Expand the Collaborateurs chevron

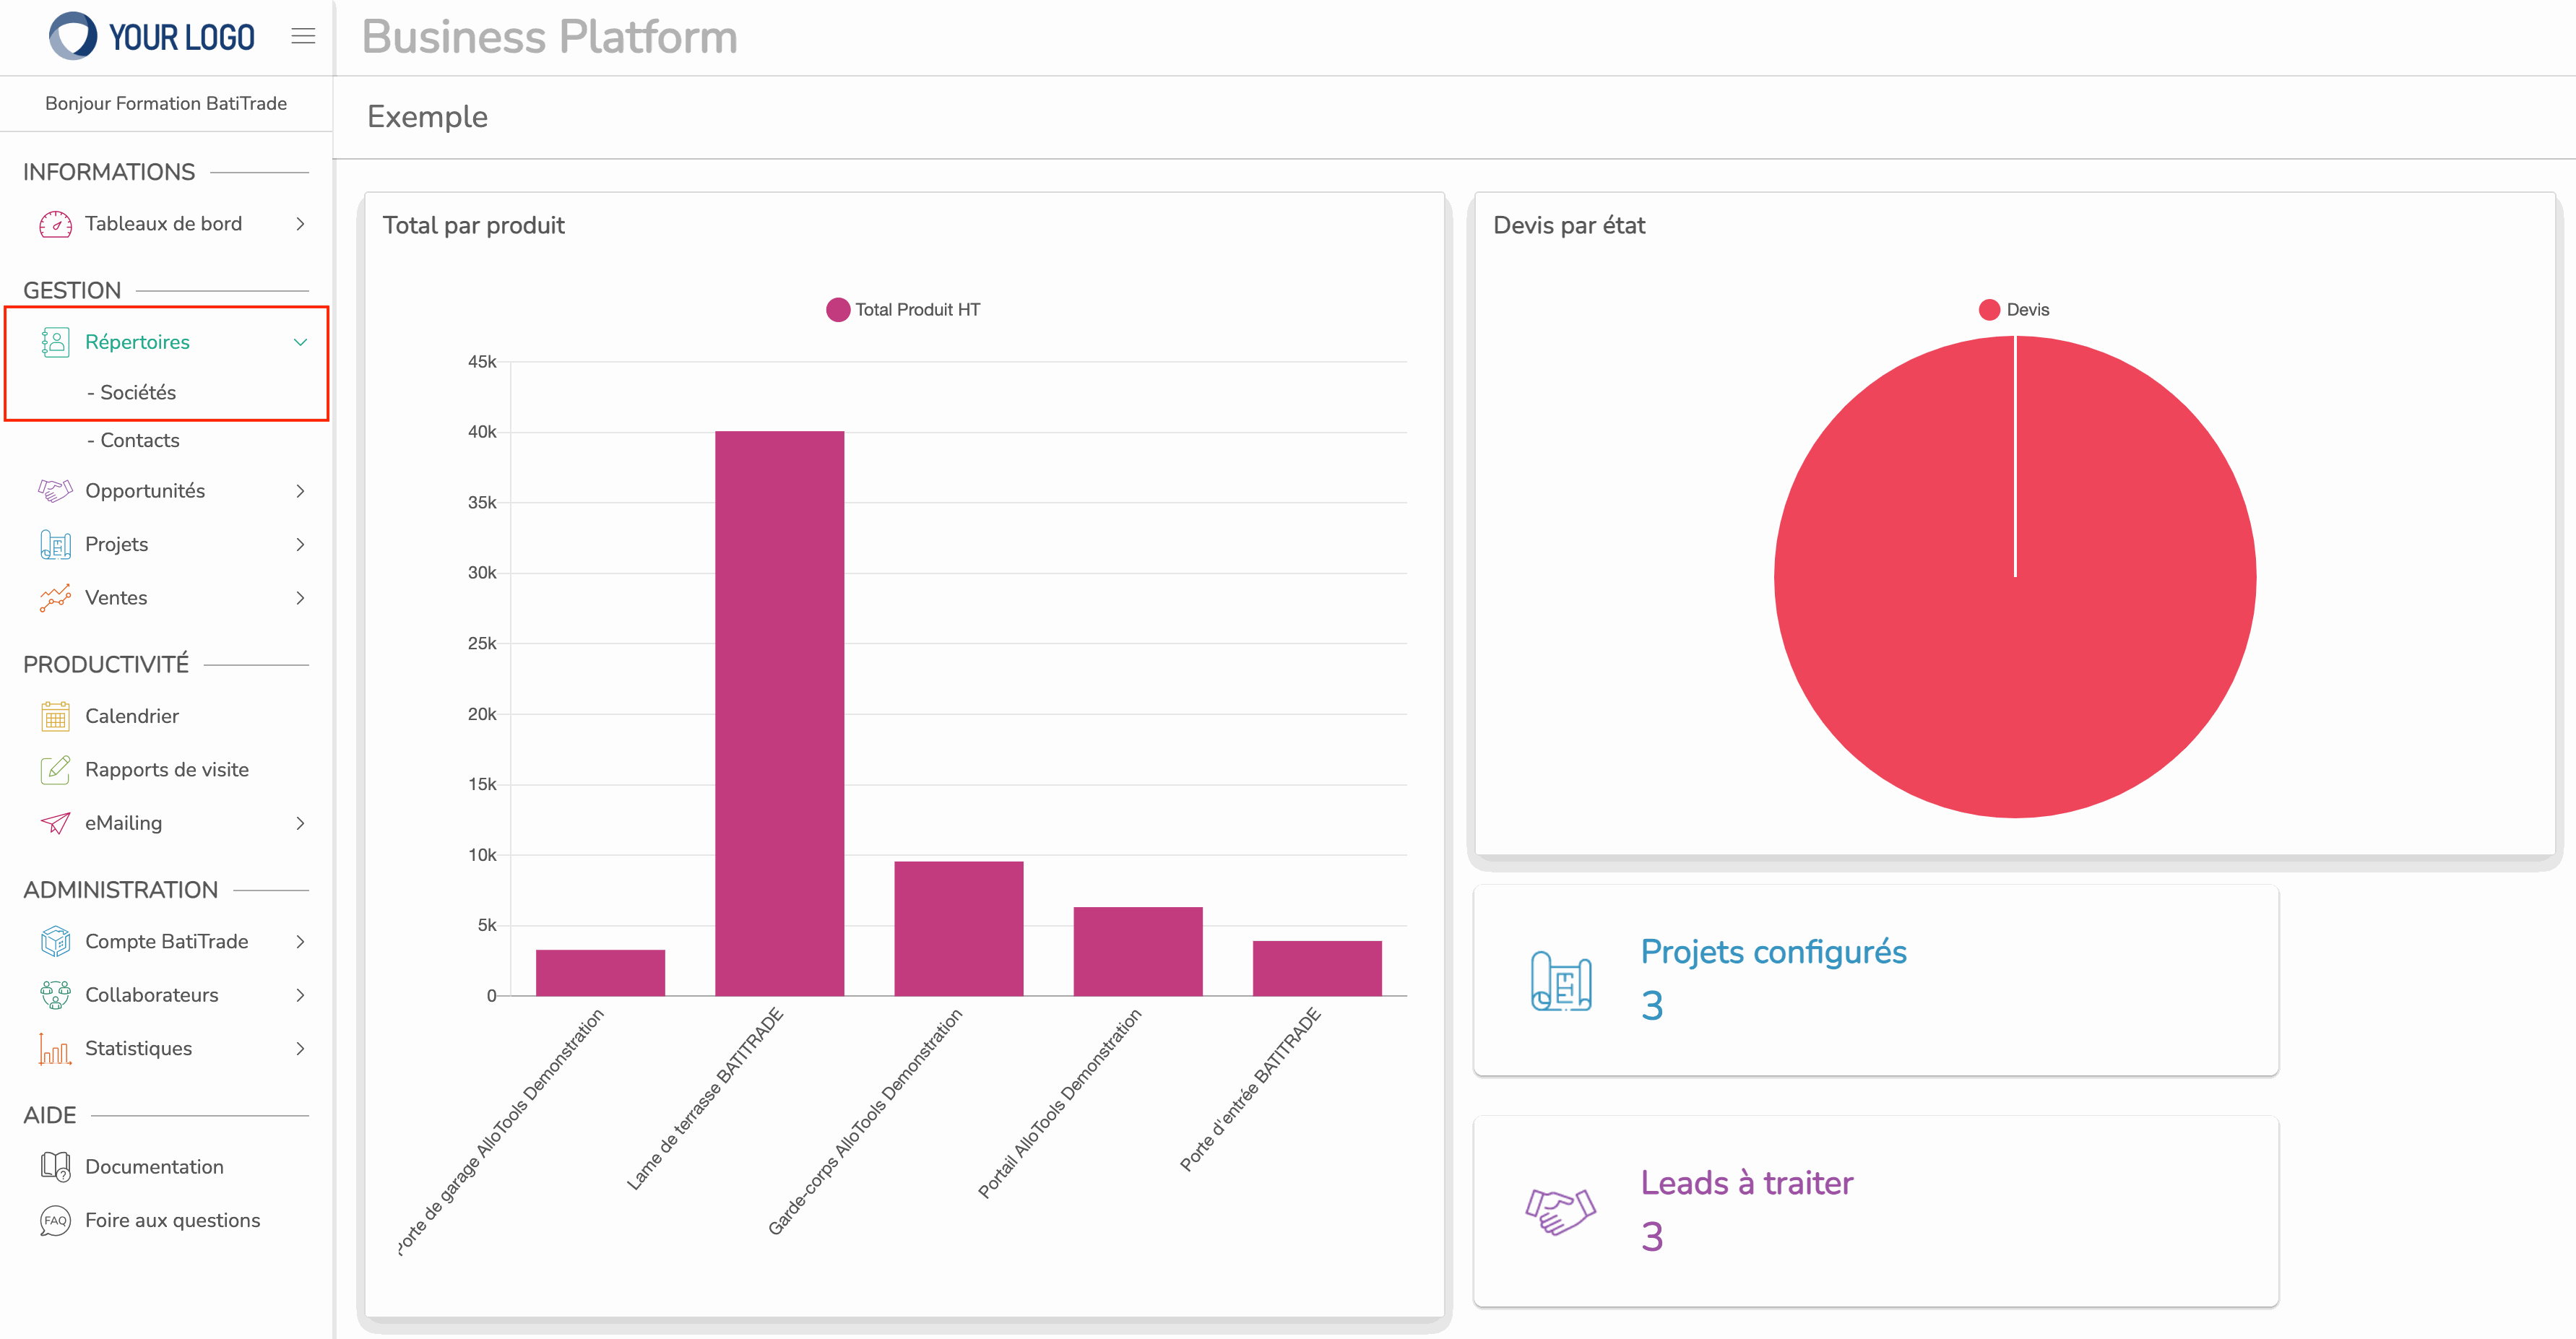(300, 995)
